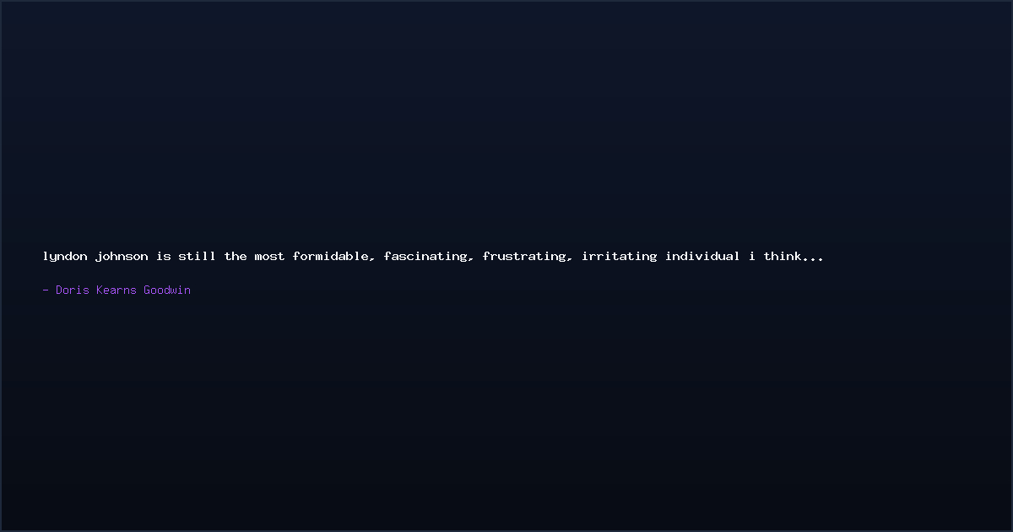This screenshot has height=532, width=1013.
Task: Click the word "the" before "most"
Action: (236, 256)
